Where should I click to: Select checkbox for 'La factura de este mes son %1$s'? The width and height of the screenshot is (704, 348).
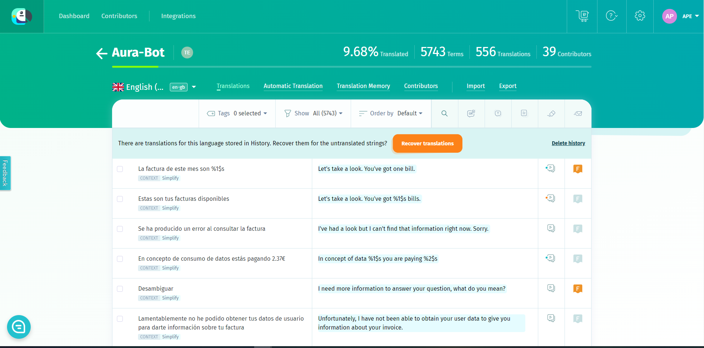(120, 169)
